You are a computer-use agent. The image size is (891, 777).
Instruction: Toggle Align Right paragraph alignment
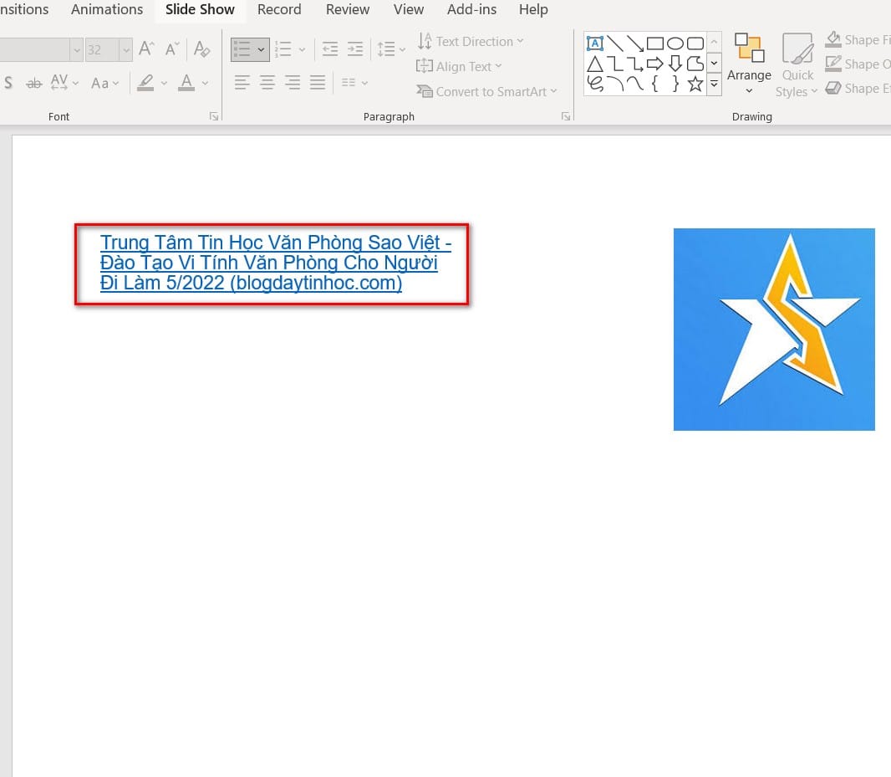[x=293, y=83]
